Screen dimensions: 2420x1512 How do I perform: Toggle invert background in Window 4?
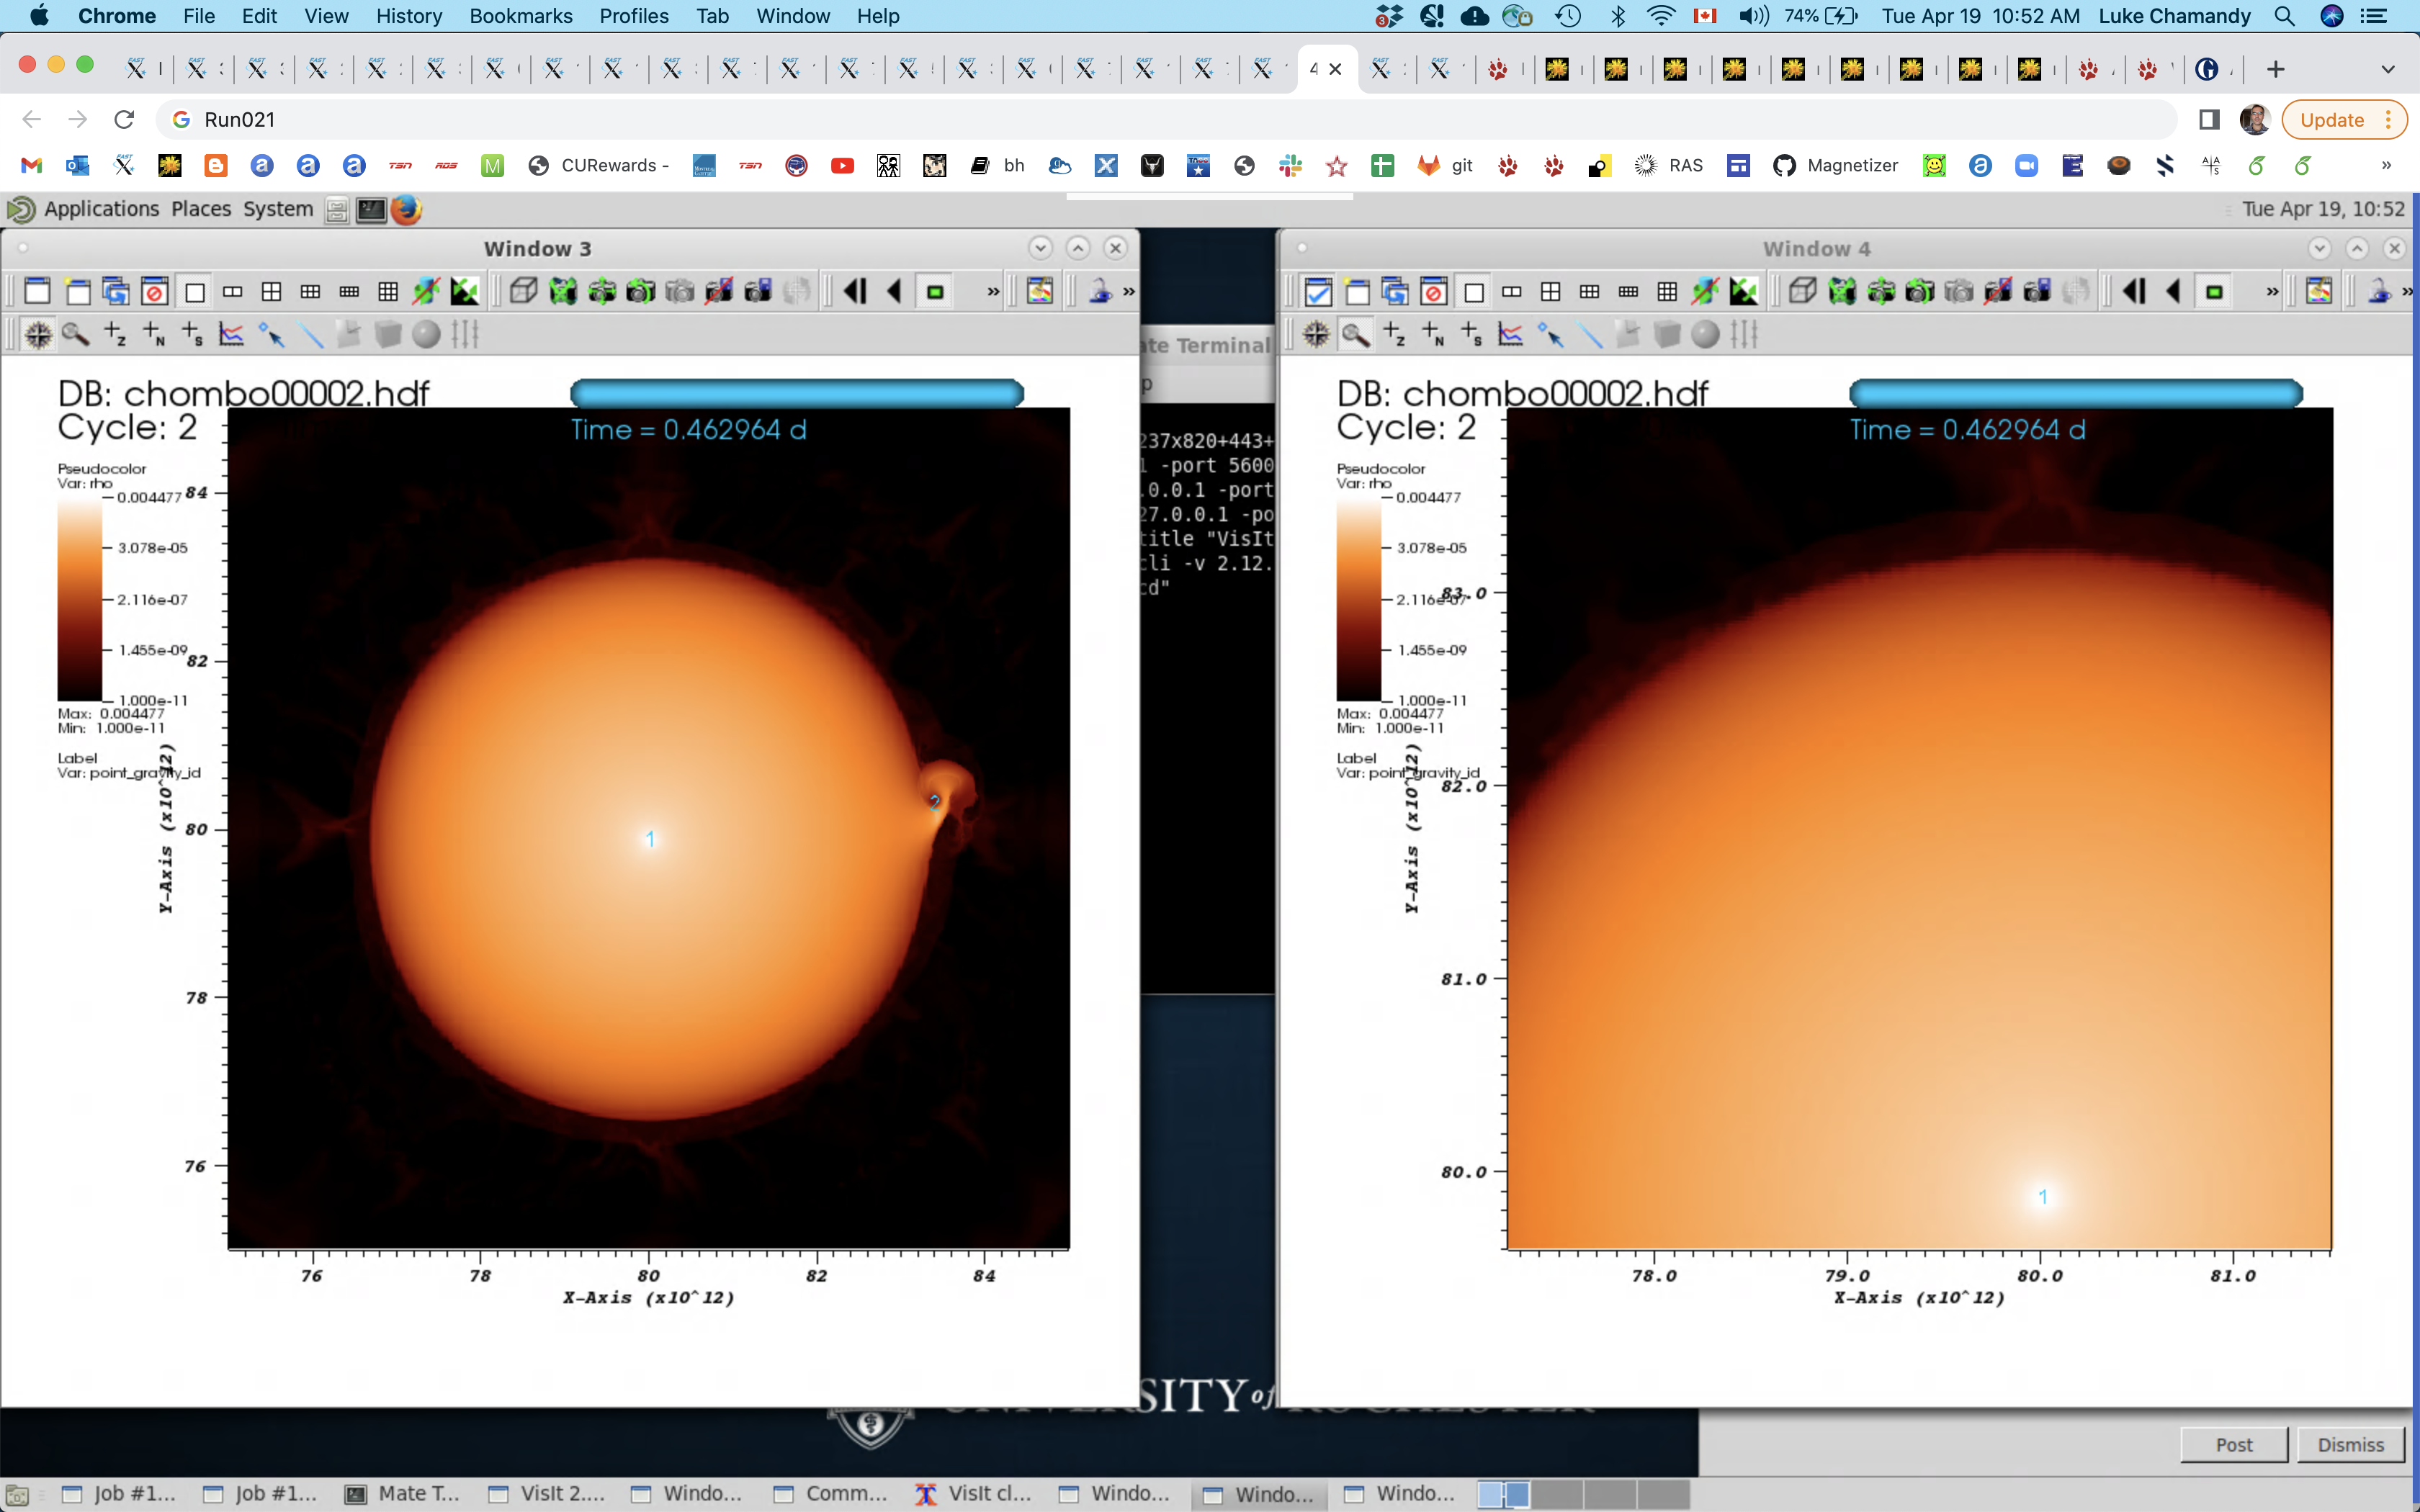[1743, 292]
